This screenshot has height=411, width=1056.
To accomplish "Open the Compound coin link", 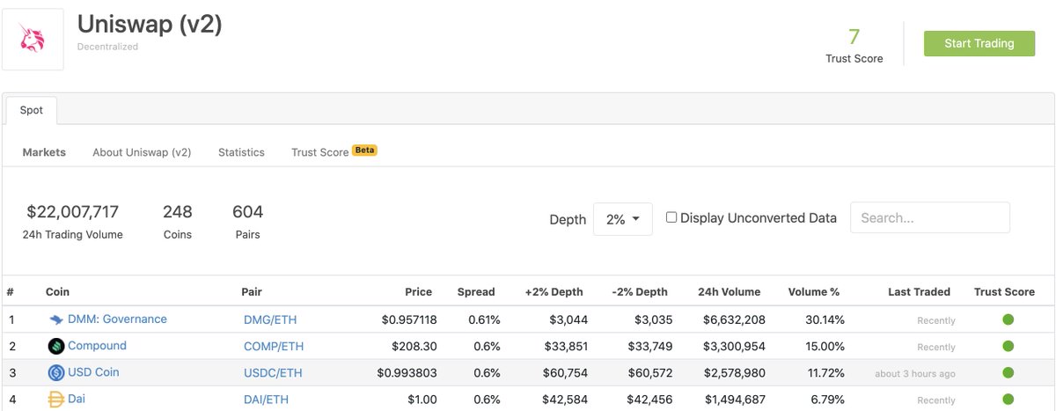I will pos(97,346).
